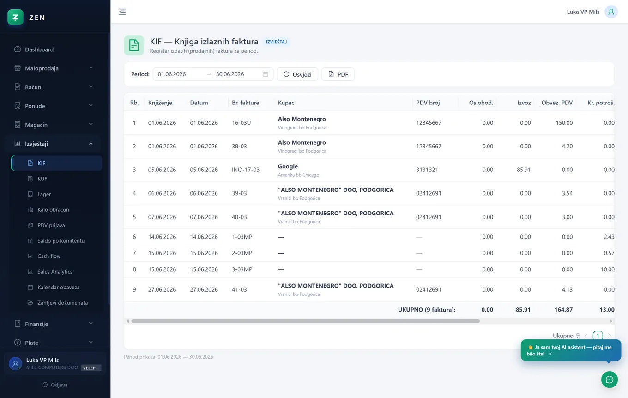Image resolution: width=628 pixels, height=398 pixels.
Task: Open the Sales Analytics report
Action: coord(57,272)
